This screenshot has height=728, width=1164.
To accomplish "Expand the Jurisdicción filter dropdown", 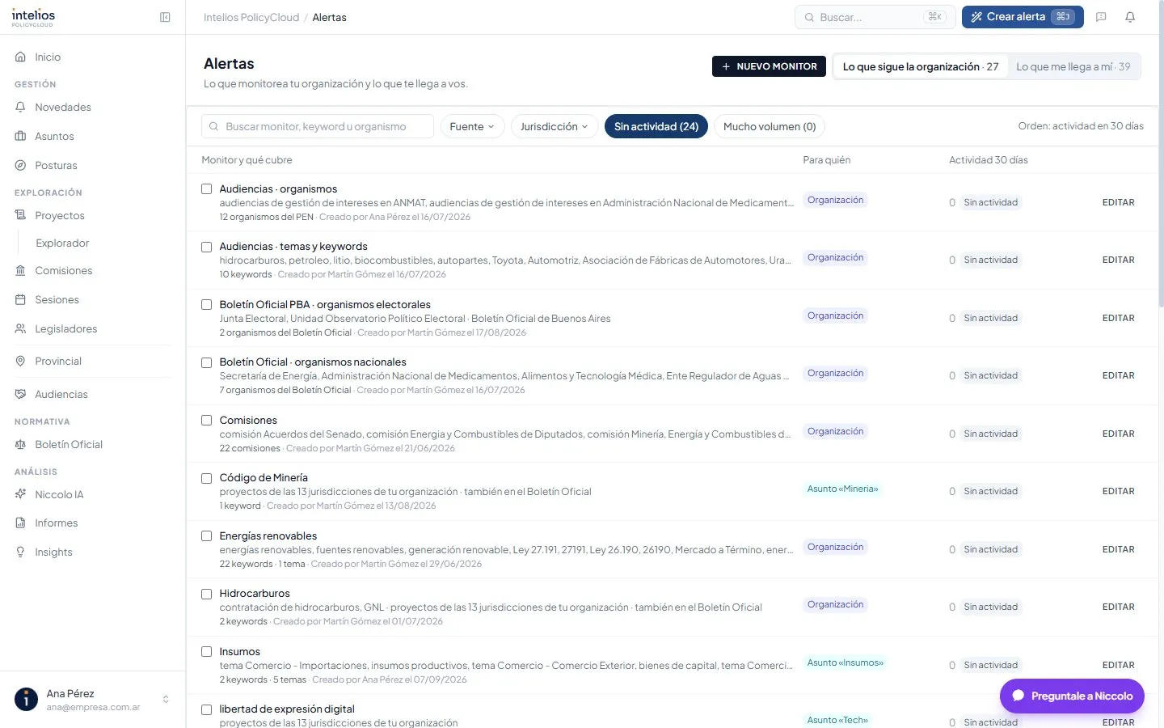I will point(555,126).
